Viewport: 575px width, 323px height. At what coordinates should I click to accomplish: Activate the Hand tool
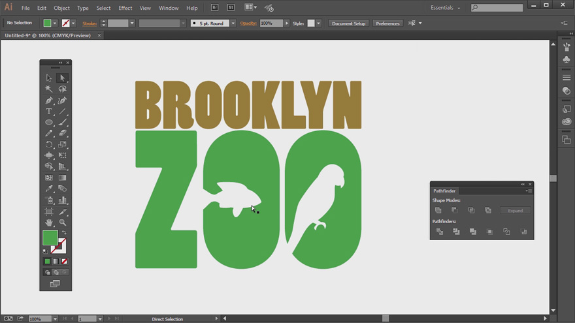[49, 223]
